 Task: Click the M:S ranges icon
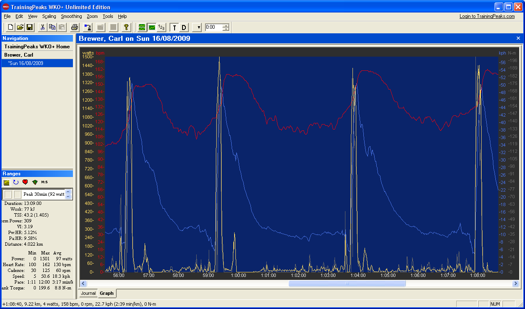coord(44,182)
